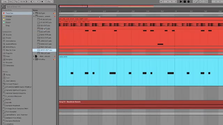223x125 pixels.
Task: Expand the Ableton .als file row
Action: [x=34, y=56]
